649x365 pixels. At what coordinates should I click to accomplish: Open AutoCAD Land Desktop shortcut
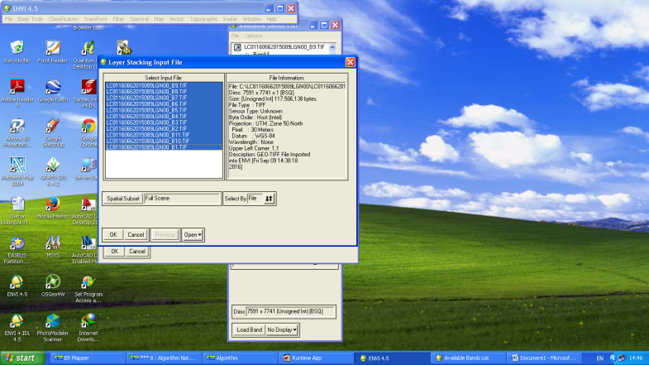pyautogui.click(x=85, y=210)
